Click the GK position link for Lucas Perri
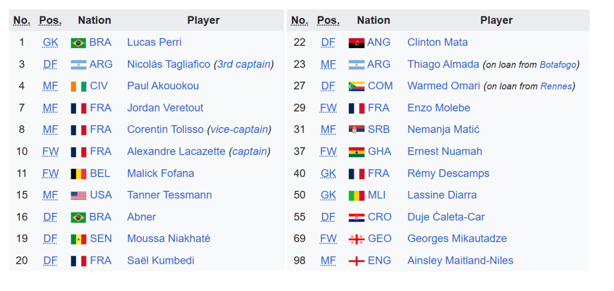 [x=50, y=42]
